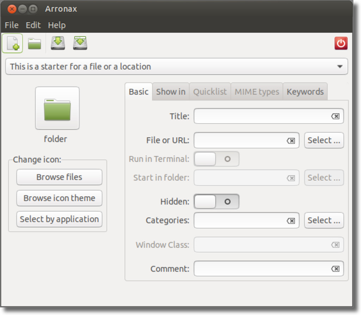This screenshot has width=361, height=315.
Task: Click the clear icon in the Comment field
Action: tap(335, 269)
